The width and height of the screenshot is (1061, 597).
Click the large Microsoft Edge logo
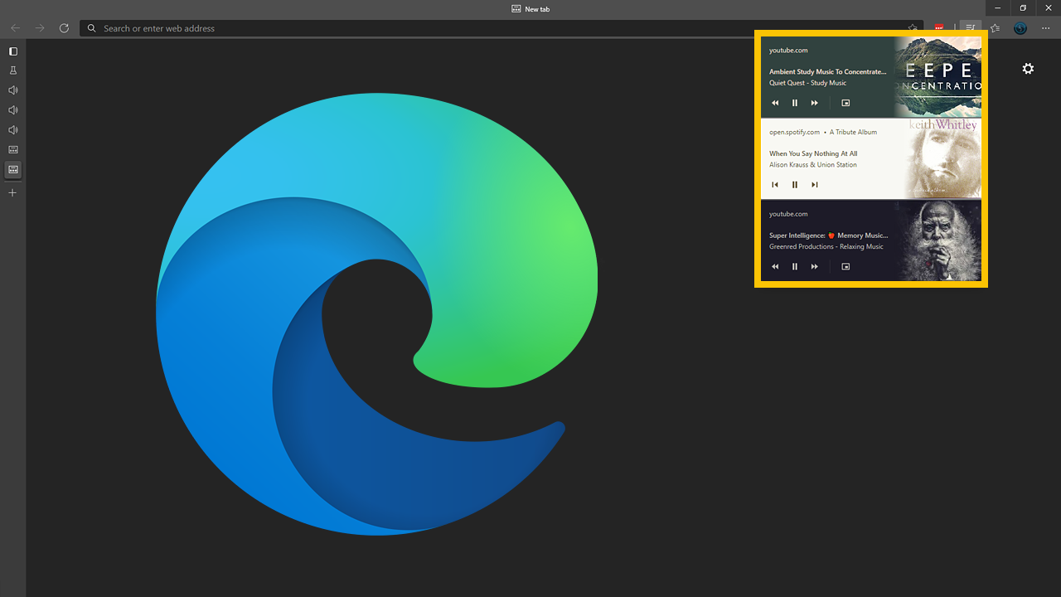376,314
